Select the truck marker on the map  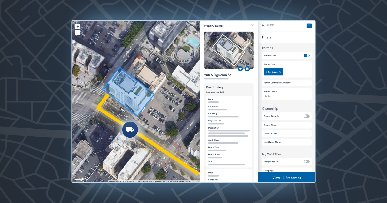pos(130,130)
